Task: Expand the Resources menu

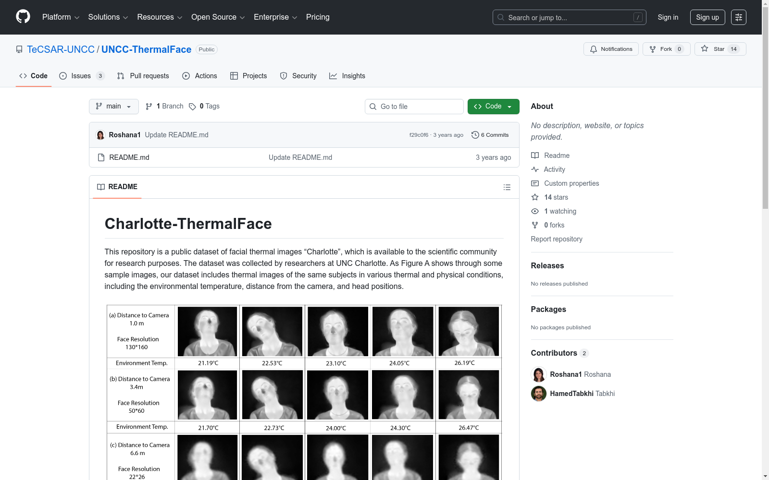Action: point(160,17)
